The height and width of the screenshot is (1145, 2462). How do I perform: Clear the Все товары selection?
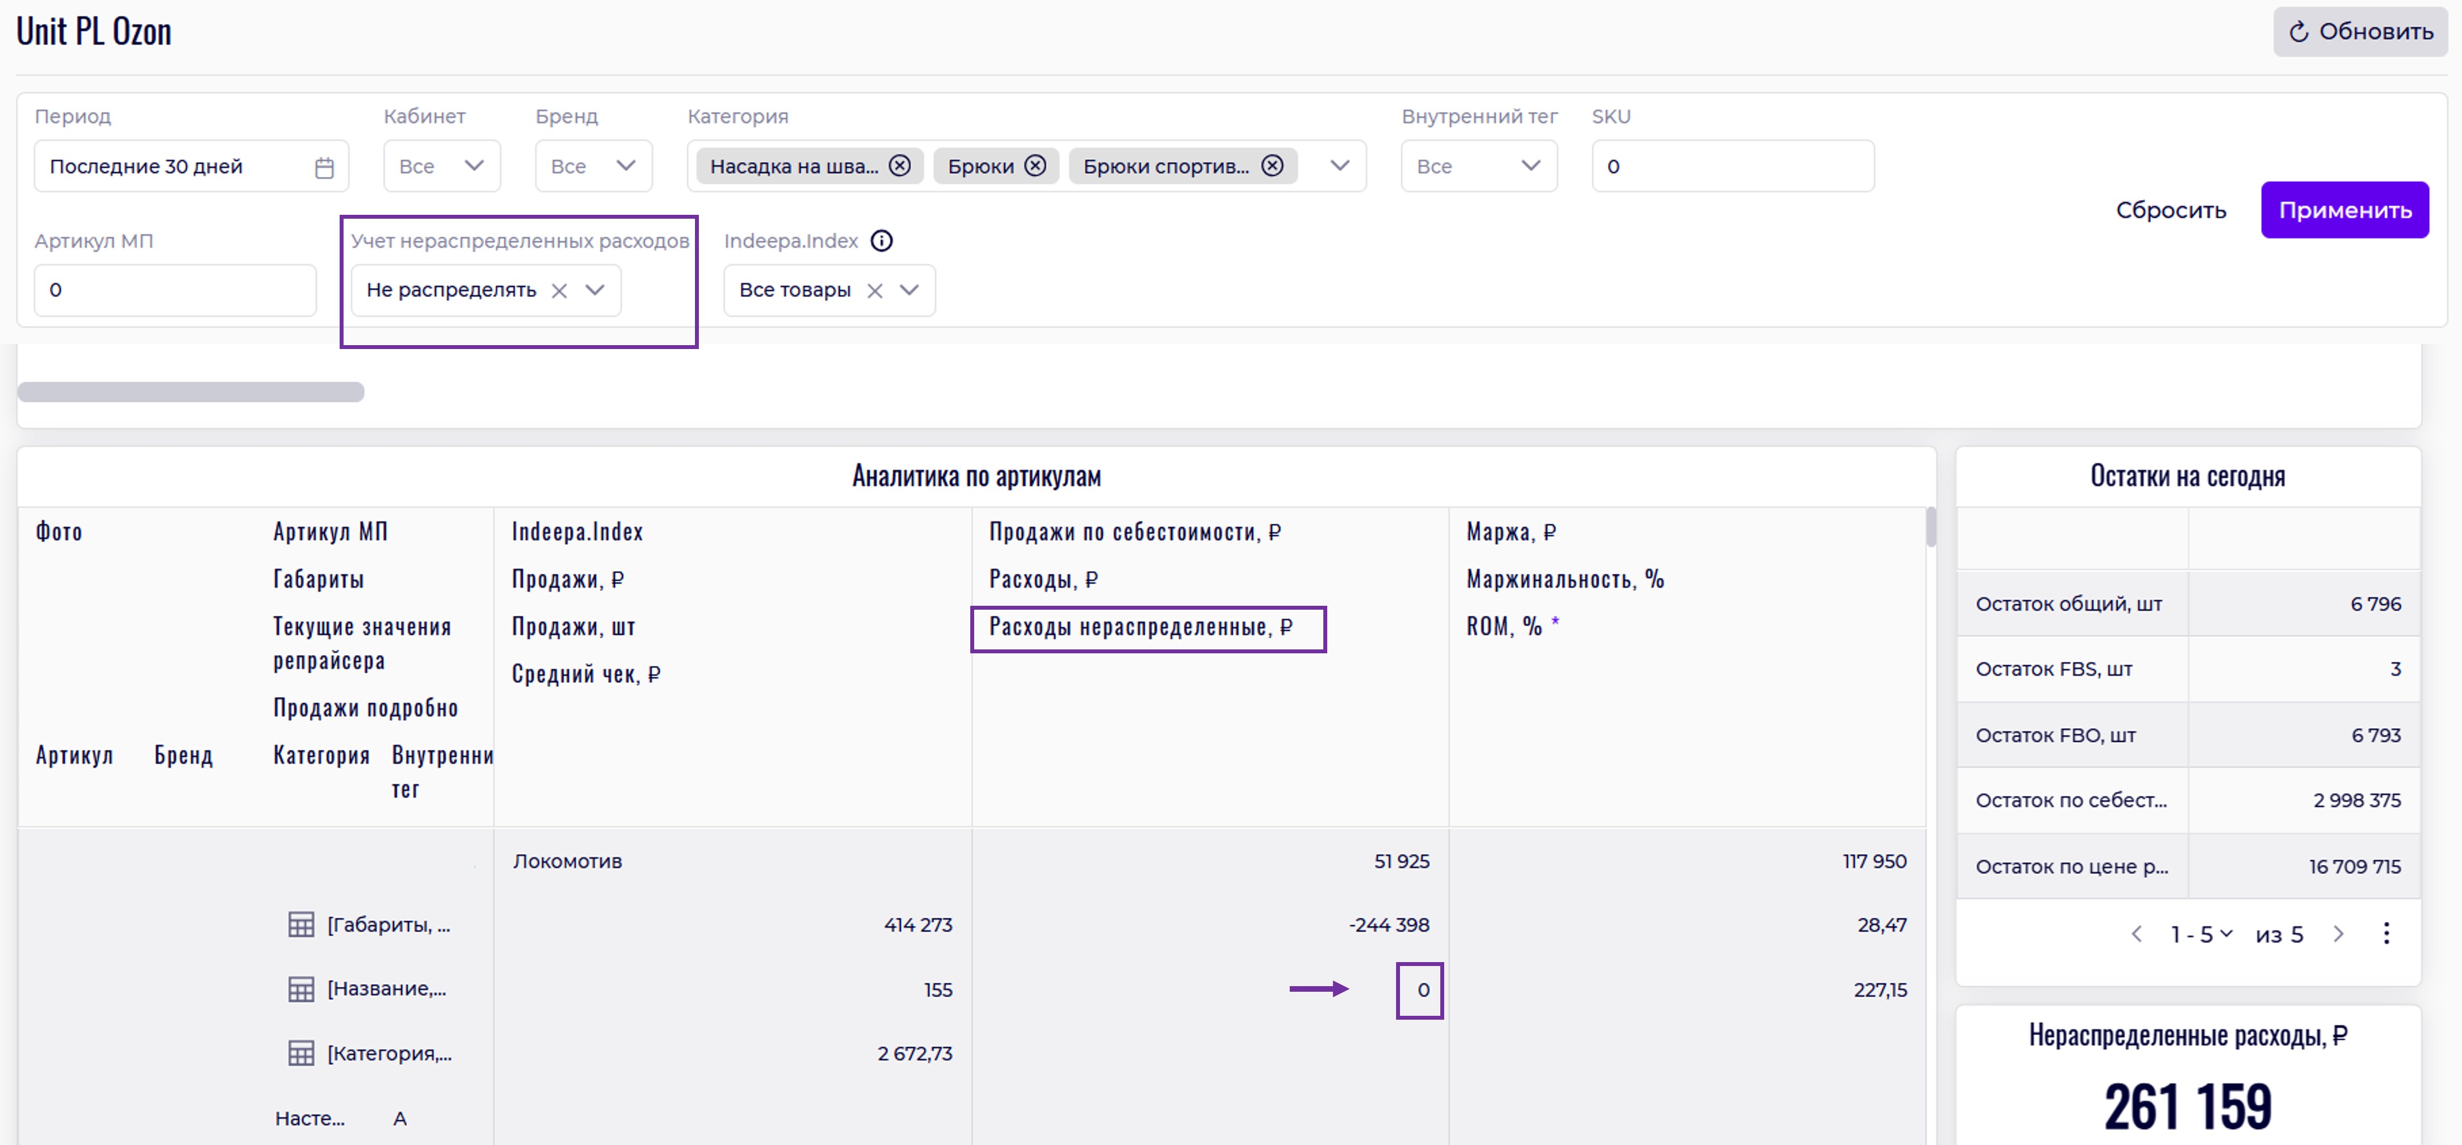(x=875, y=290)
